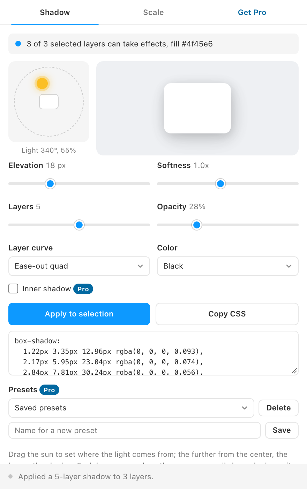The width and height of the screenshot is (307, 489).
Task: Click the small box in light dial
Action: click(x=49, y=102)
